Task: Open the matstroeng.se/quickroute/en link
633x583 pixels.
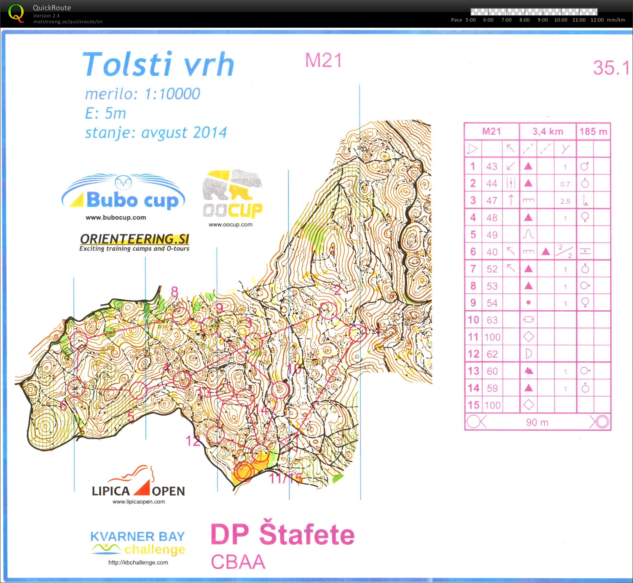Action: pyautogui.click(x=68, y=21)
